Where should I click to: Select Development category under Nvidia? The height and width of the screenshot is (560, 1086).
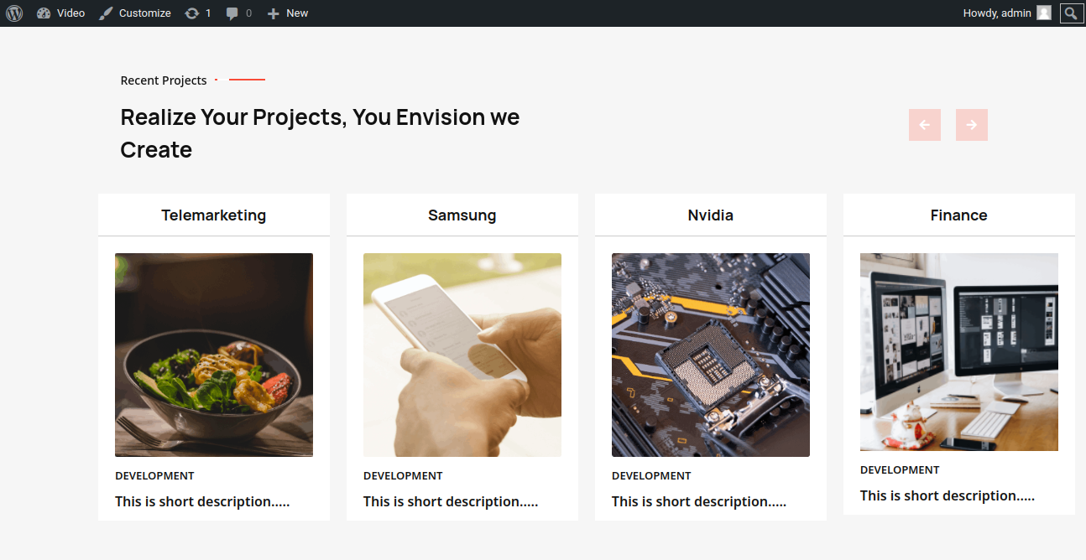651,475
